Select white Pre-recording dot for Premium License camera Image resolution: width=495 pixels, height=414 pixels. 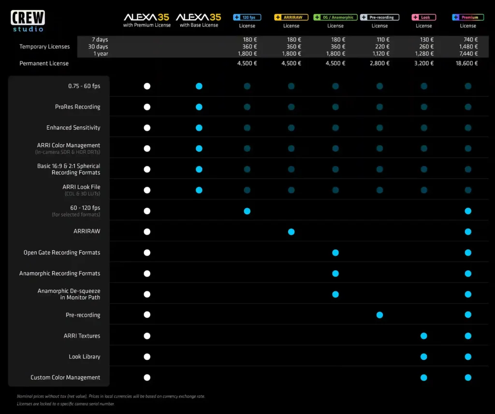[147, 315]
